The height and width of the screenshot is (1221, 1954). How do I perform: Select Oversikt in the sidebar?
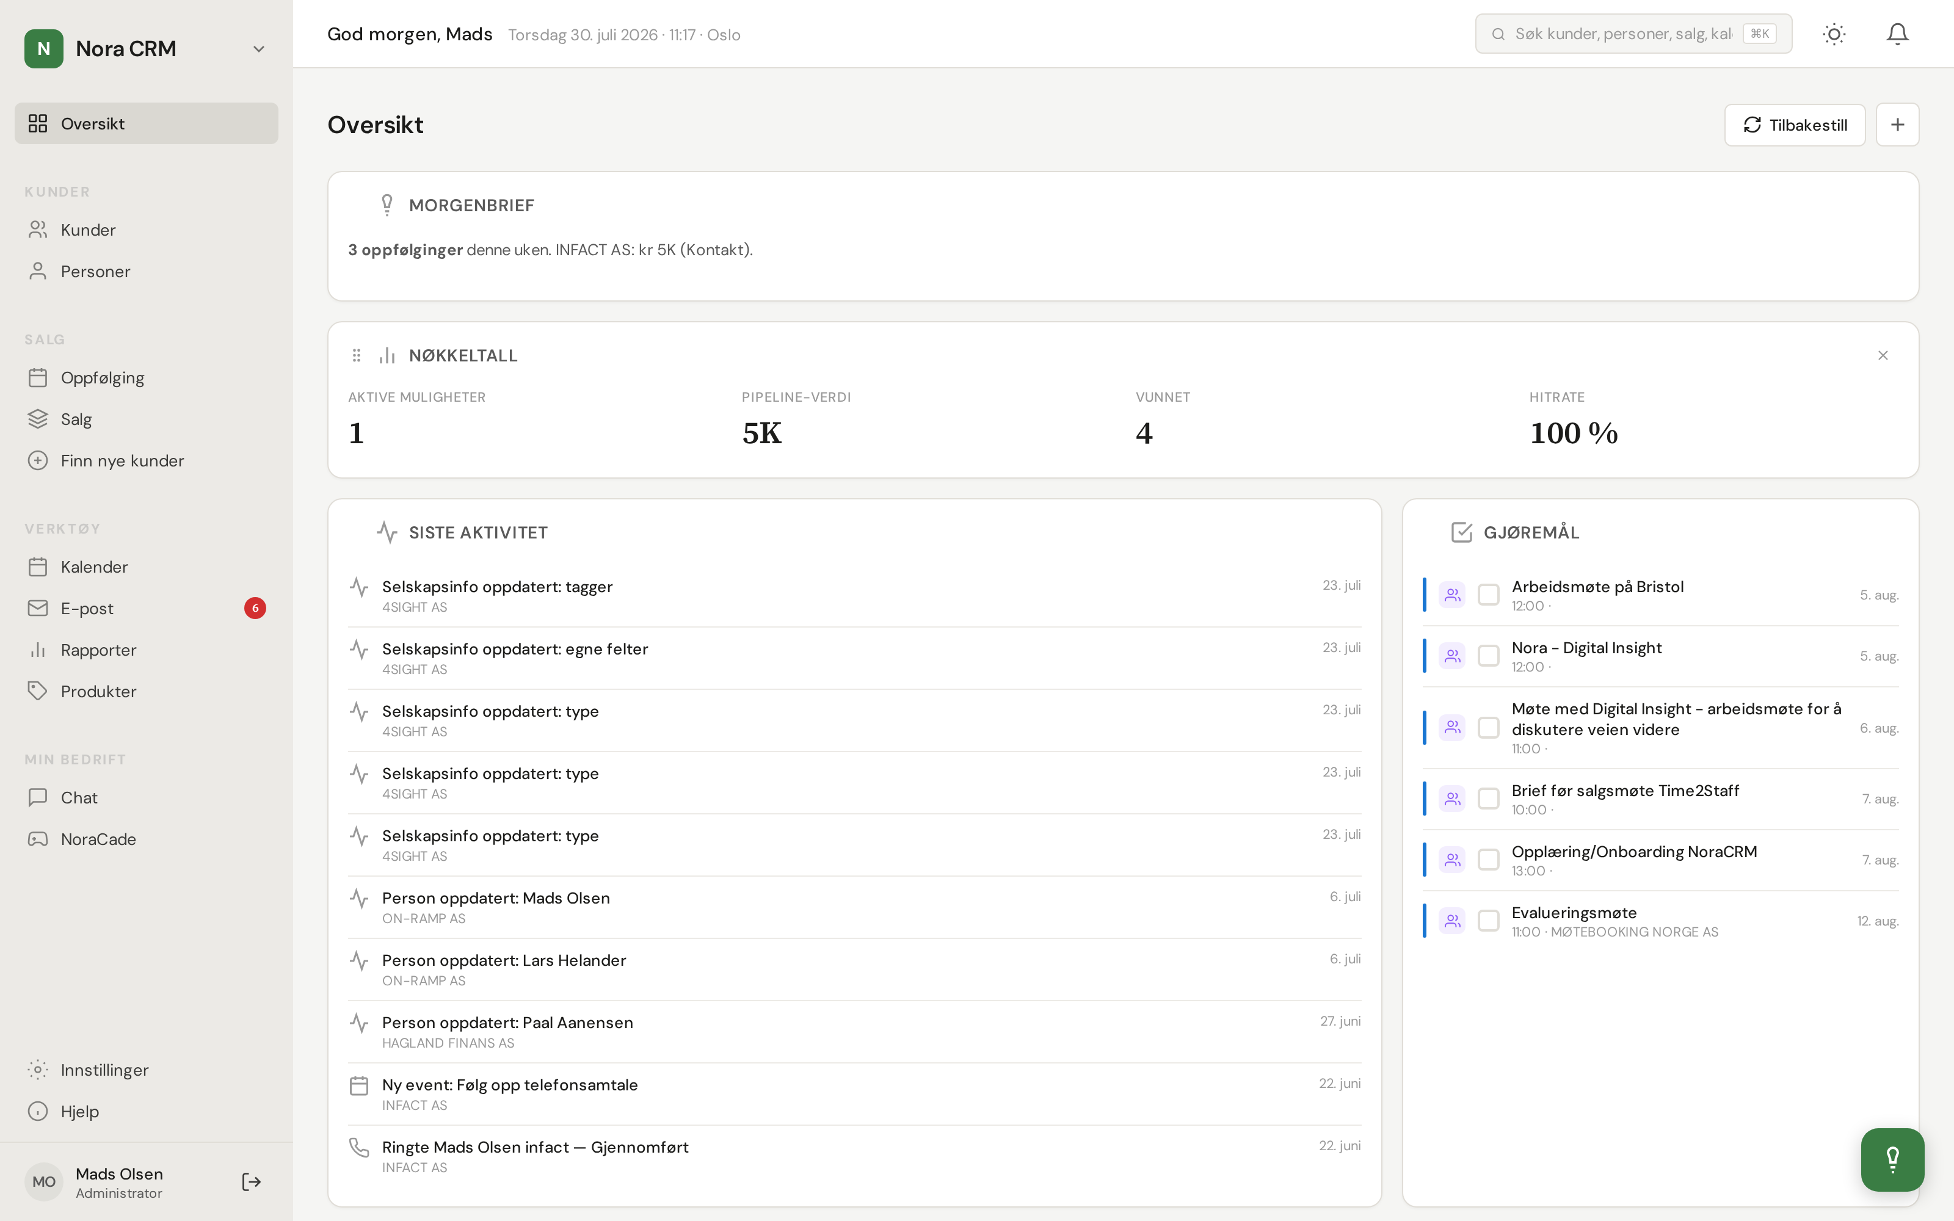(x=146, y=123)
